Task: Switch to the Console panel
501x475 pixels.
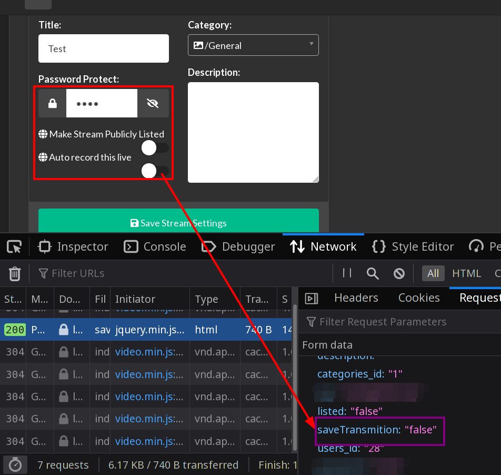Action: (x=155, y=246)
